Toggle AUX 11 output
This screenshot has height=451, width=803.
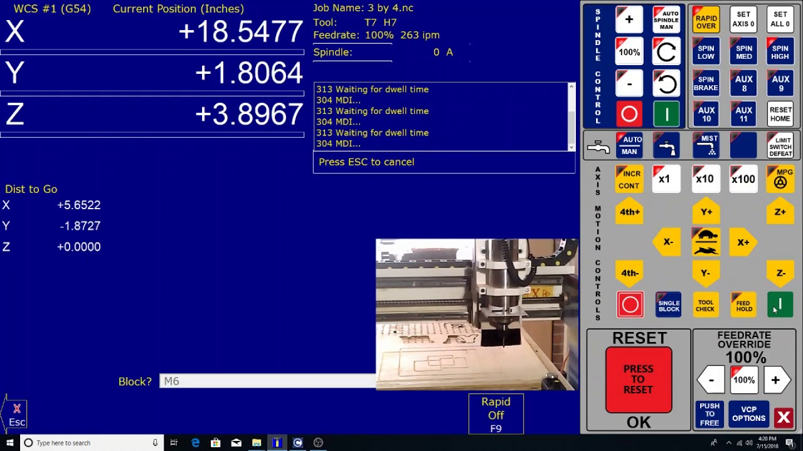[743, 114]
